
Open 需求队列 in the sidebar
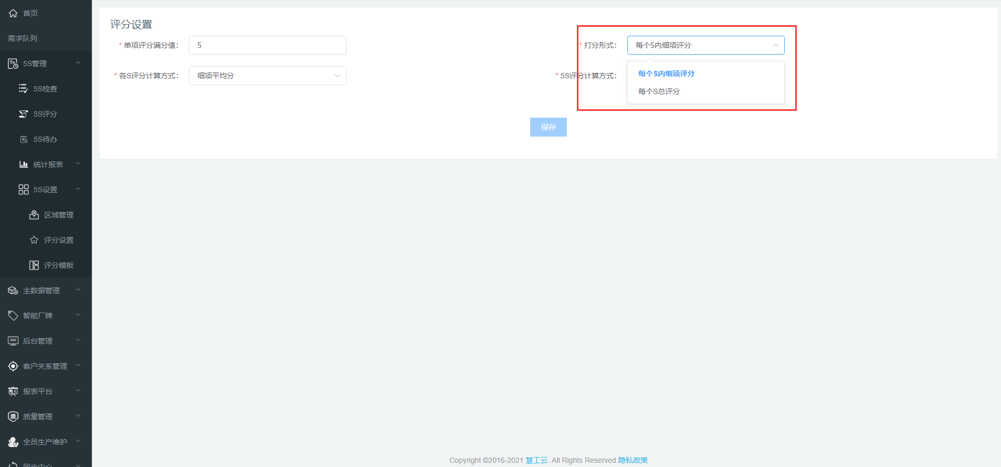tap(23, 38)
